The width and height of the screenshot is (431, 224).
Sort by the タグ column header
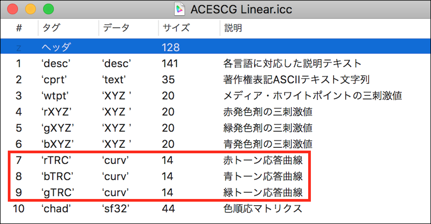51,28
